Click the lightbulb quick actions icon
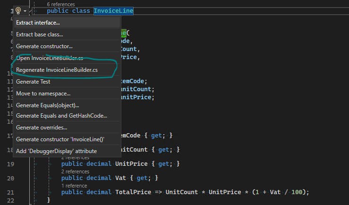Image resolution: width=349 pixels, height=205 pixels. click(x=18, y=10)
